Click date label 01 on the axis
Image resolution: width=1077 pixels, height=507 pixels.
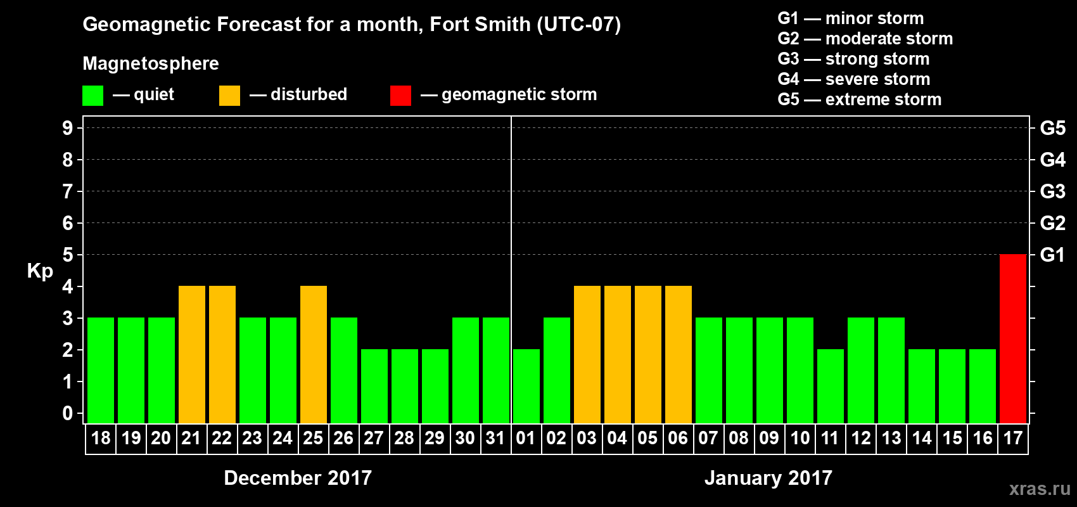click(526, 439)
